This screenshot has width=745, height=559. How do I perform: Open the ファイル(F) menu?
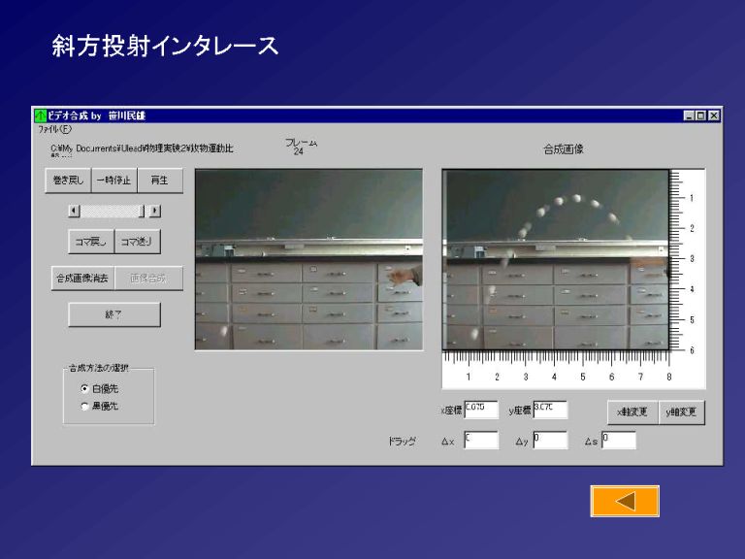[54, 129]
